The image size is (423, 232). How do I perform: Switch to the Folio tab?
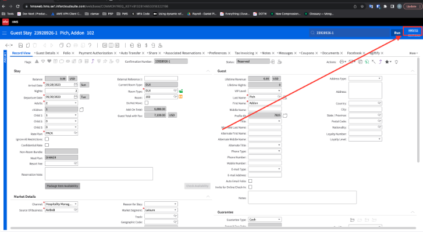coord(67,53)
